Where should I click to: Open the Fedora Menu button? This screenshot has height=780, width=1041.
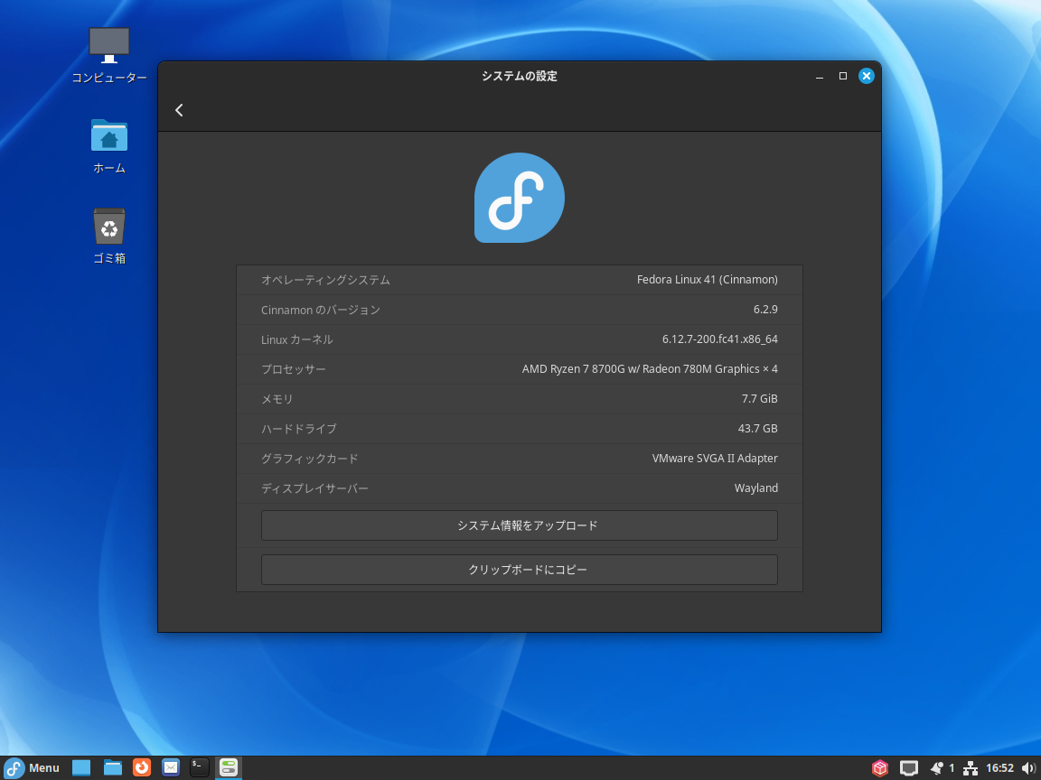click(x=32, y=768)
